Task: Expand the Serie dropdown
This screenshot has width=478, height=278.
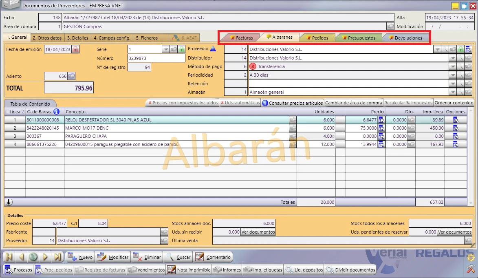Action: click(165, 49)
